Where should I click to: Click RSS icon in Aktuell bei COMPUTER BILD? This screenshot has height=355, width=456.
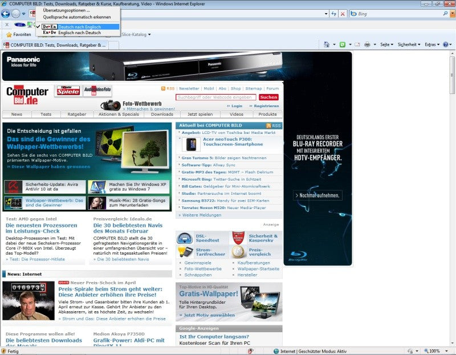(268, 125)
